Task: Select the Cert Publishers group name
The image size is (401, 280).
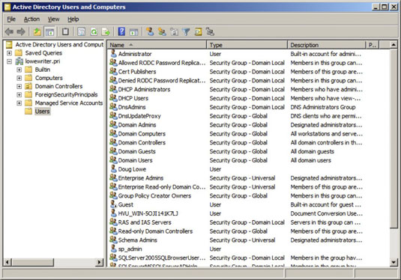Action: [x=137, y=72]
